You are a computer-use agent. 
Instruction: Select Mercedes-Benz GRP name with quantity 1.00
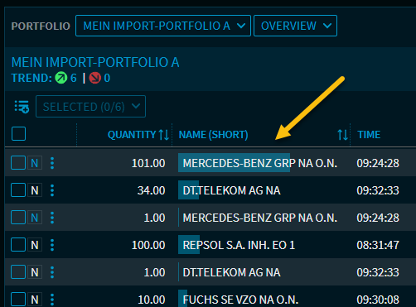260,218
